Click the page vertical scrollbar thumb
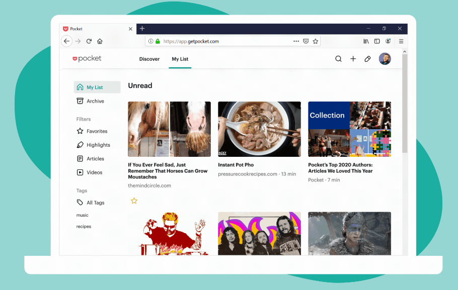The image size is (458, 290). point(405,104)
